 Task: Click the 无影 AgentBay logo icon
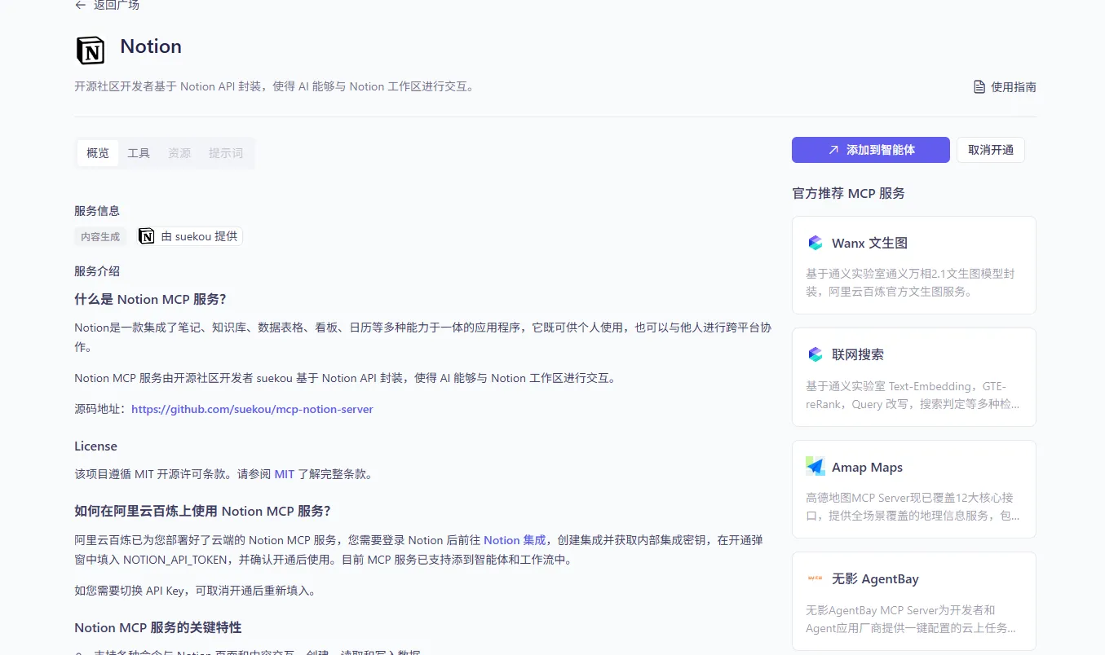815,578
